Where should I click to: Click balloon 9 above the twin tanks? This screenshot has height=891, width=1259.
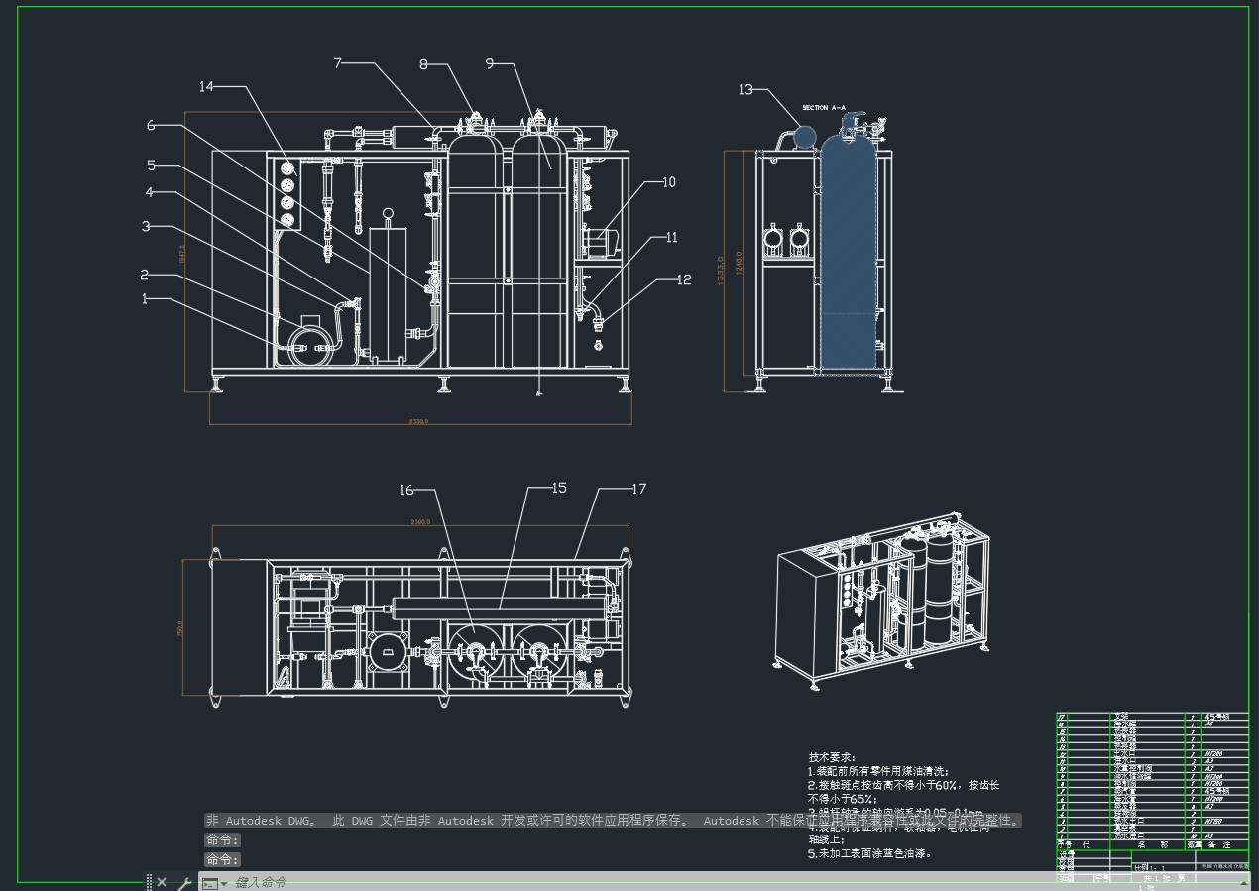pos(489,61)
